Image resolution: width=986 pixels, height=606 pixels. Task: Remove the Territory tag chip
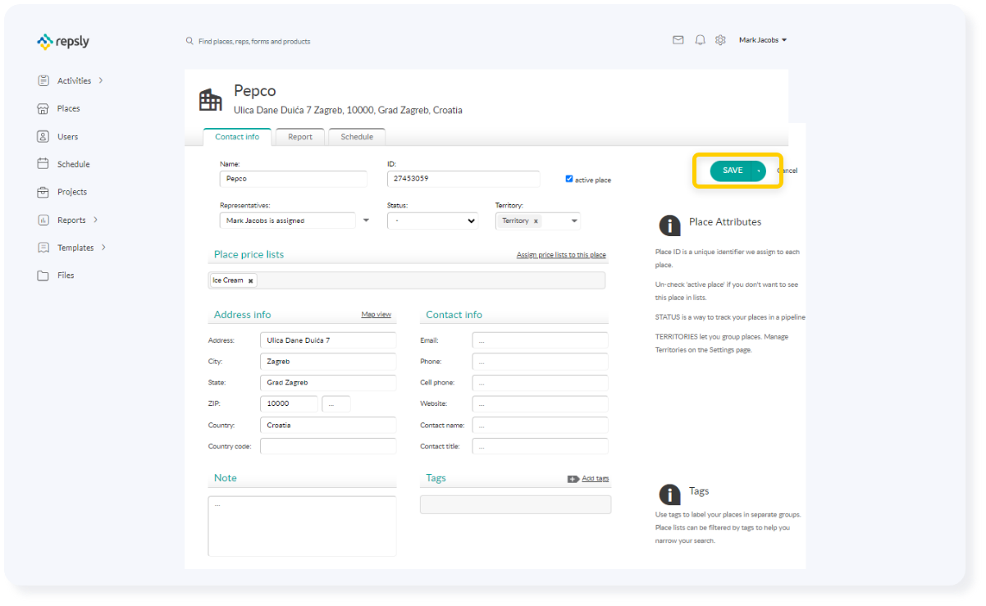[536, 221]
